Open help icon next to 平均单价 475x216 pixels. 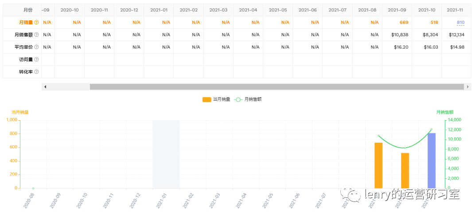37,47
